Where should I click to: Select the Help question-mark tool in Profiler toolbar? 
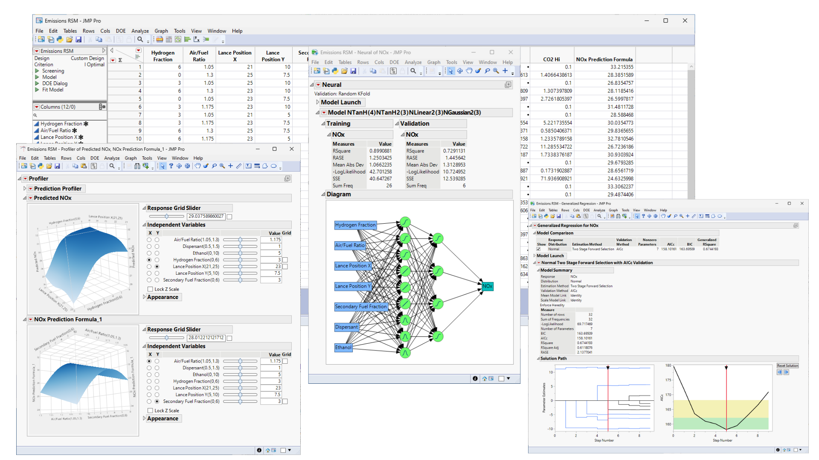pos(171,166)
